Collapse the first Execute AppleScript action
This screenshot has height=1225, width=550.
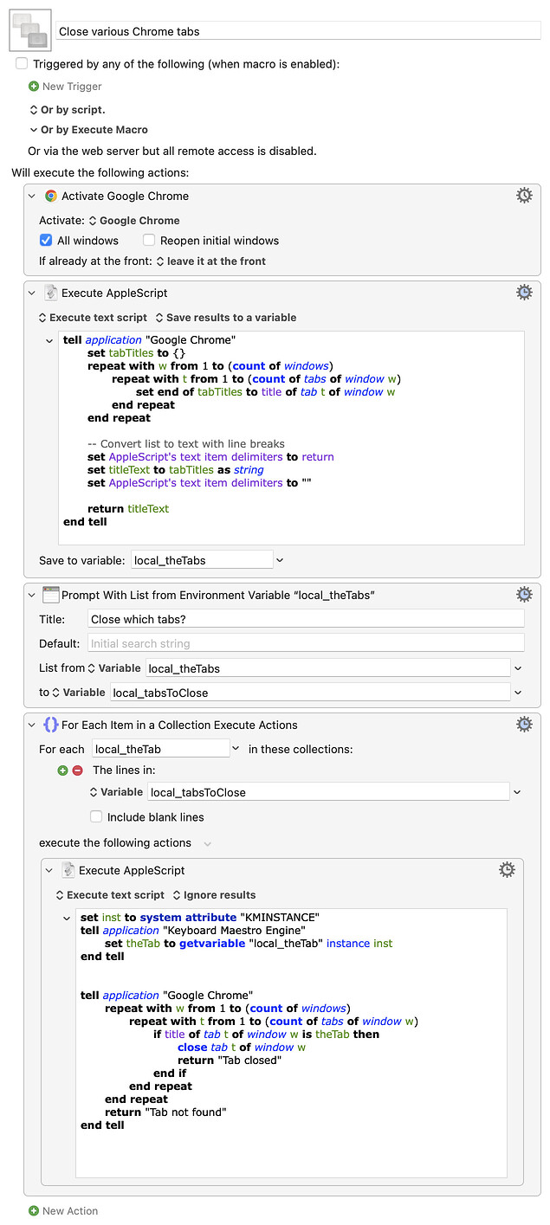33,293
